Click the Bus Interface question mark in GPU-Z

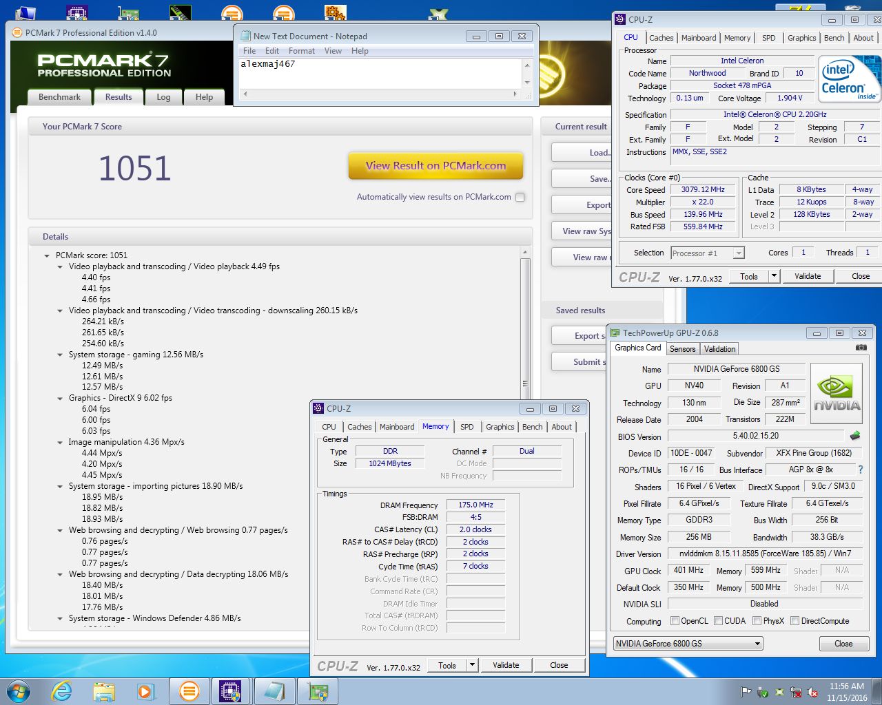(x=861, y=470)
